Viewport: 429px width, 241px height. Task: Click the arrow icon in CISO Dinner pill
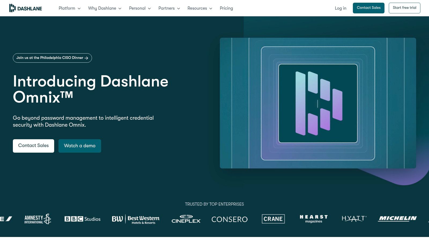(86, 58)
